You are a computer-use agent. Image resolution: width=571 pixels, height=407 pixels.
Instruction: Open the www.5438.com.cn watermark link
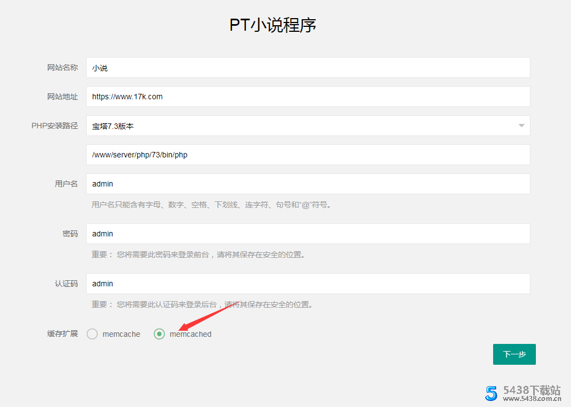[x=531, y=399]
